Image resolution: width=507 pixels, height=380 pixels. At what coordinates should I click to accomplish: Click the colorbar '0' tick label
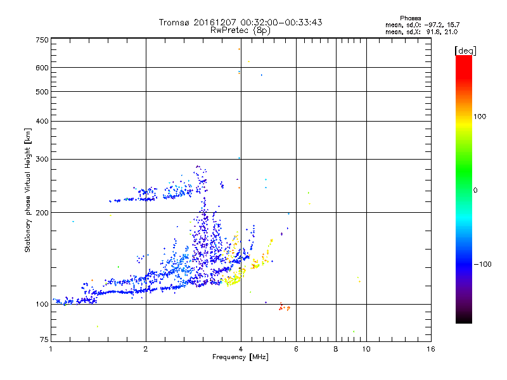coord(475,191)
